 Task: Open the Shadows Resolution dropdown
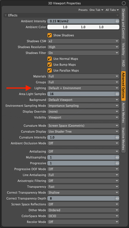(83, 47)
